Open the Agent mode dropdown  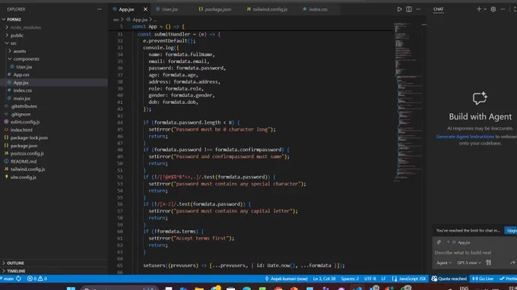tap(444, 263)
